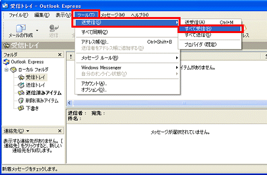Click the 件名: label in preview pane
Screen dimensions: 267x175
(75, 119)
